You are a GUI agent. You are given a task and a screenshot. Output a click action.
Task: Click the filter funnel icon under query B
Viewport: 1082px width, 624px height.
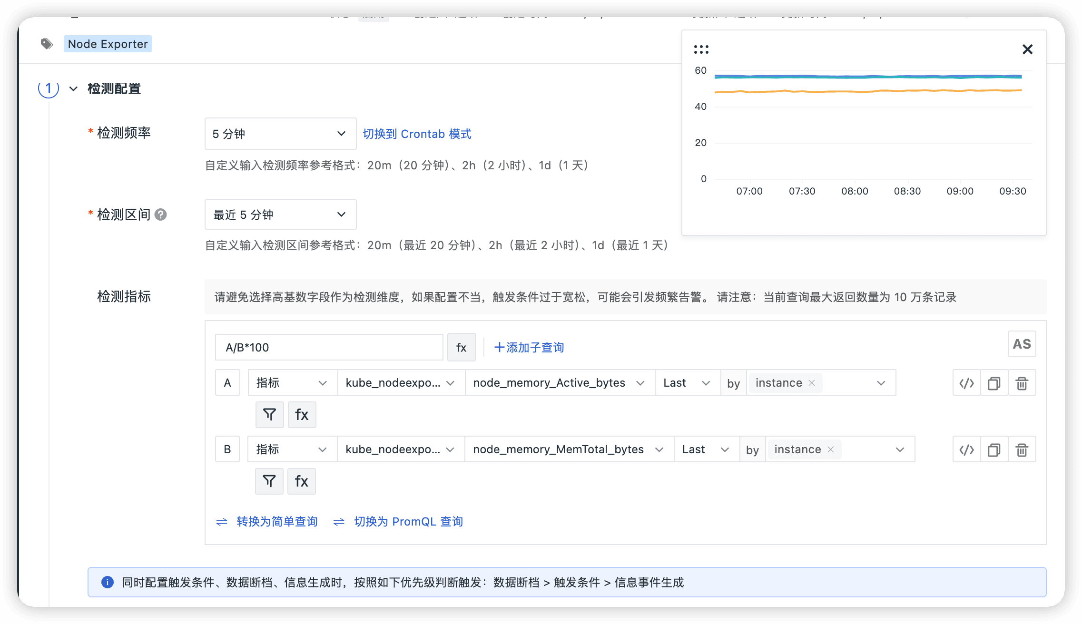[269, 481]
